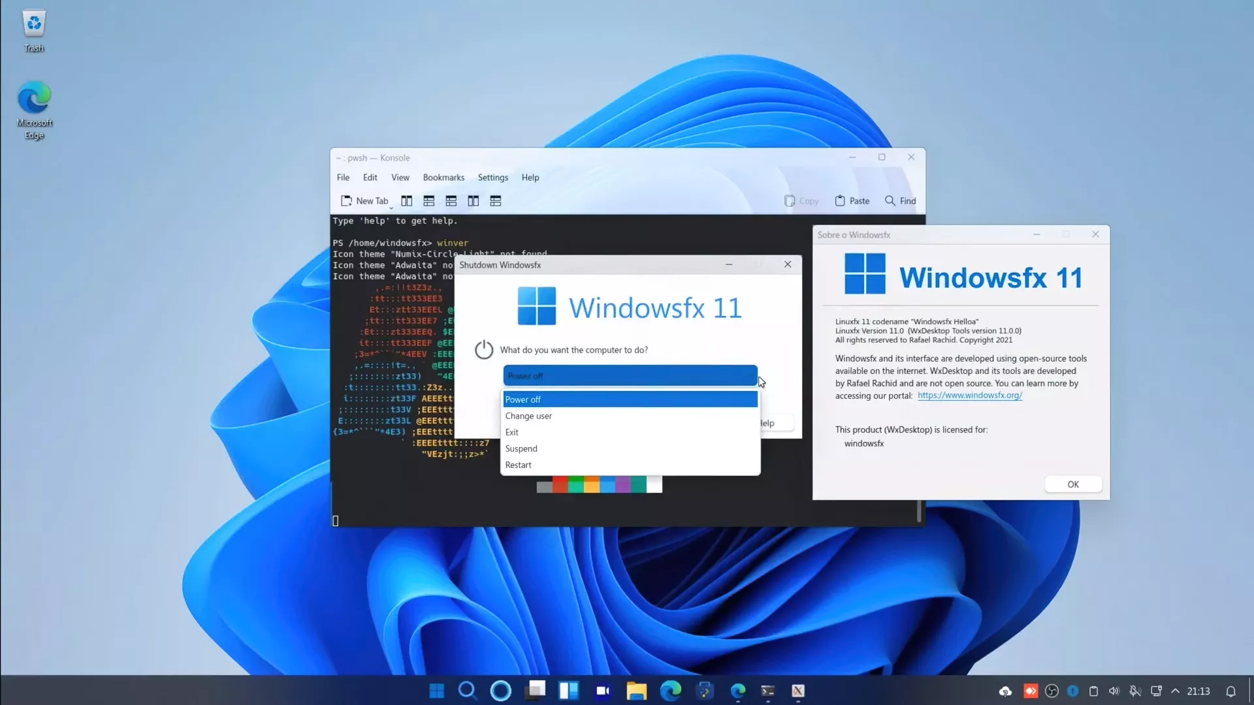The height and width of the screenshot is (705, 1254).
Task: Click OK to close About Windowsfx dialog
Action: [x=1073, y=484]
